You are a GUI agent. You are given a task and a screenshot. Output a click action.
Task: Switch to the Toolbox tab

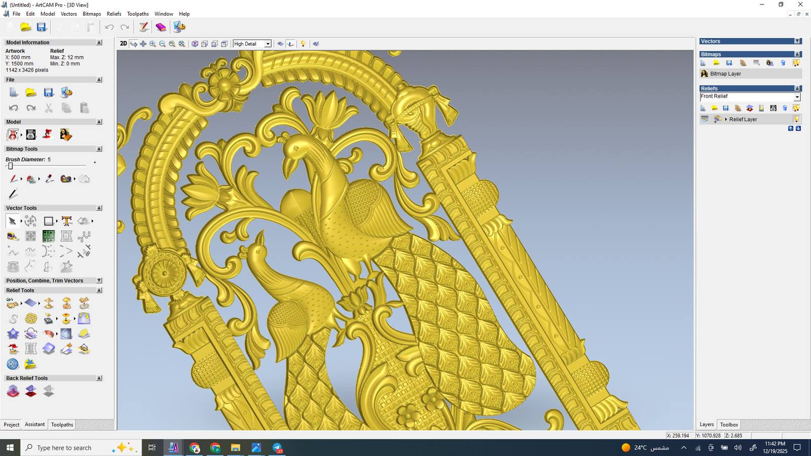729,425
